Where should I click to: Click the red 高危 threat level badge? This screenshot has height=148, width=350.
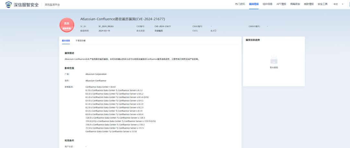67,25
